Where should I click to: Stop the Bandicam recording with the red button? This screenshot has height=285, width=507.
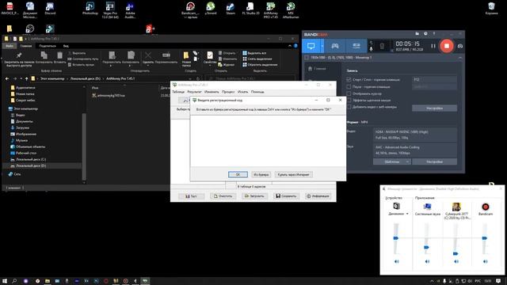point(447,46)
